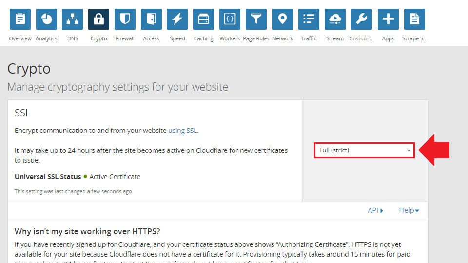
Task: Open the Stream cloud icon
Action: point(335,19)
